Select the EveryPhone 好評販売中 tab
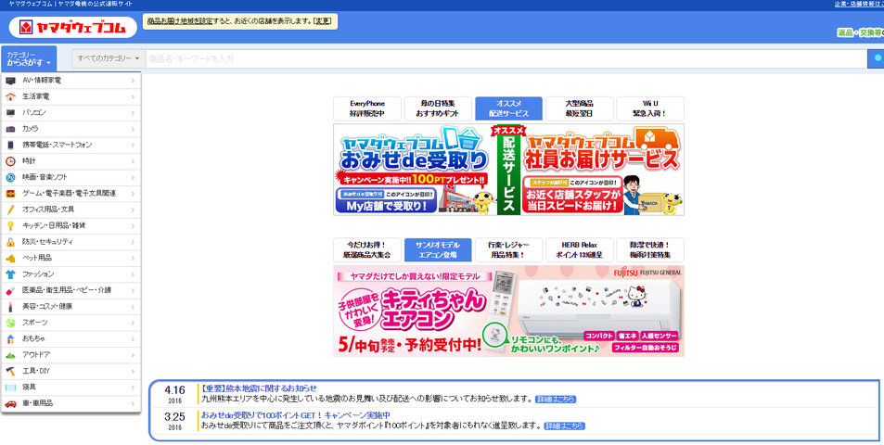The image size is (884, 445). tap(367, 108)
